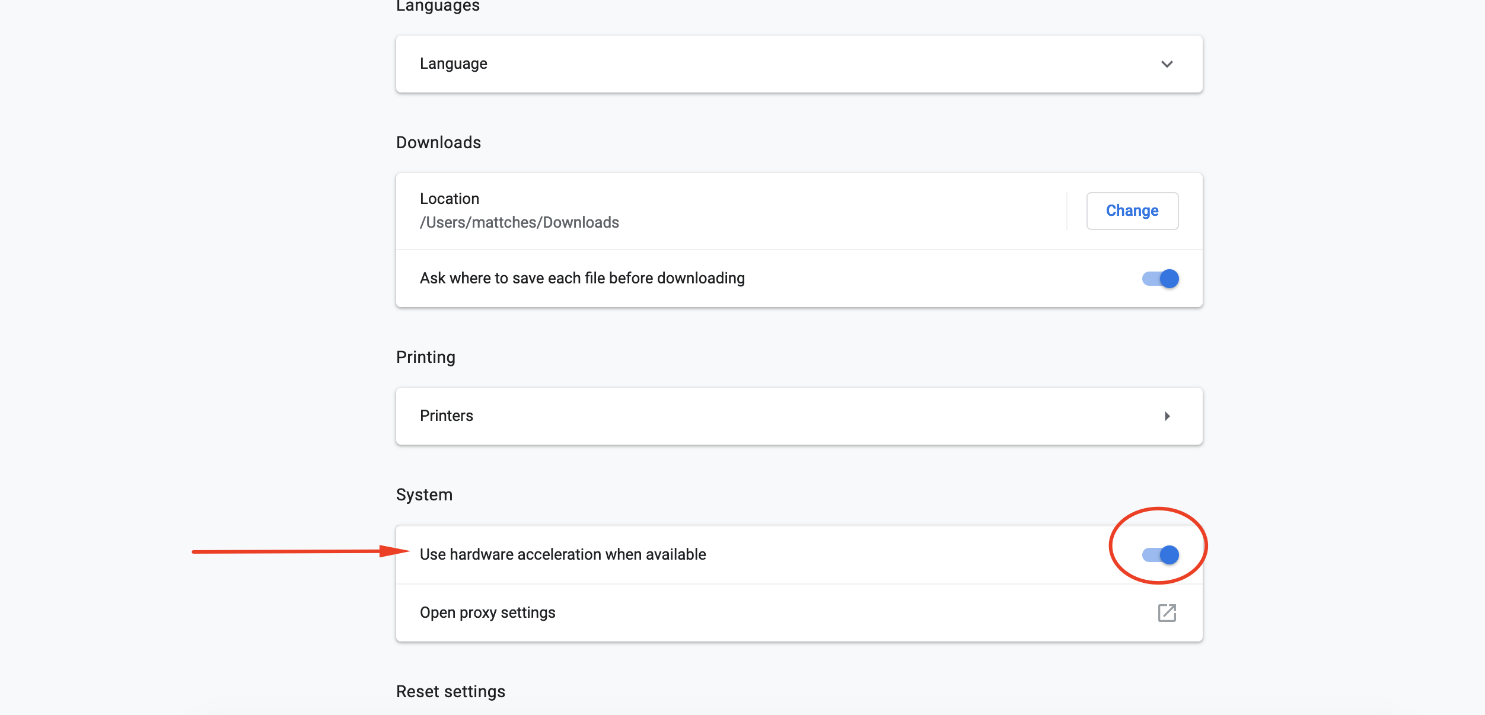
Task: Open the Printers row label
Action: [446, 416]
